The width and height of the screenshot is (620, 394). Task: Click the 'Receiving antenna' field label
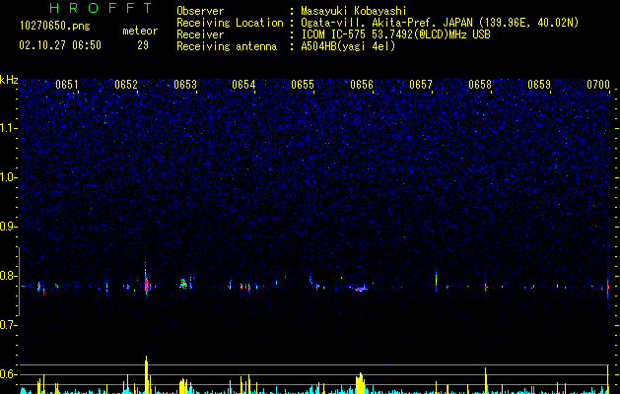227,46
